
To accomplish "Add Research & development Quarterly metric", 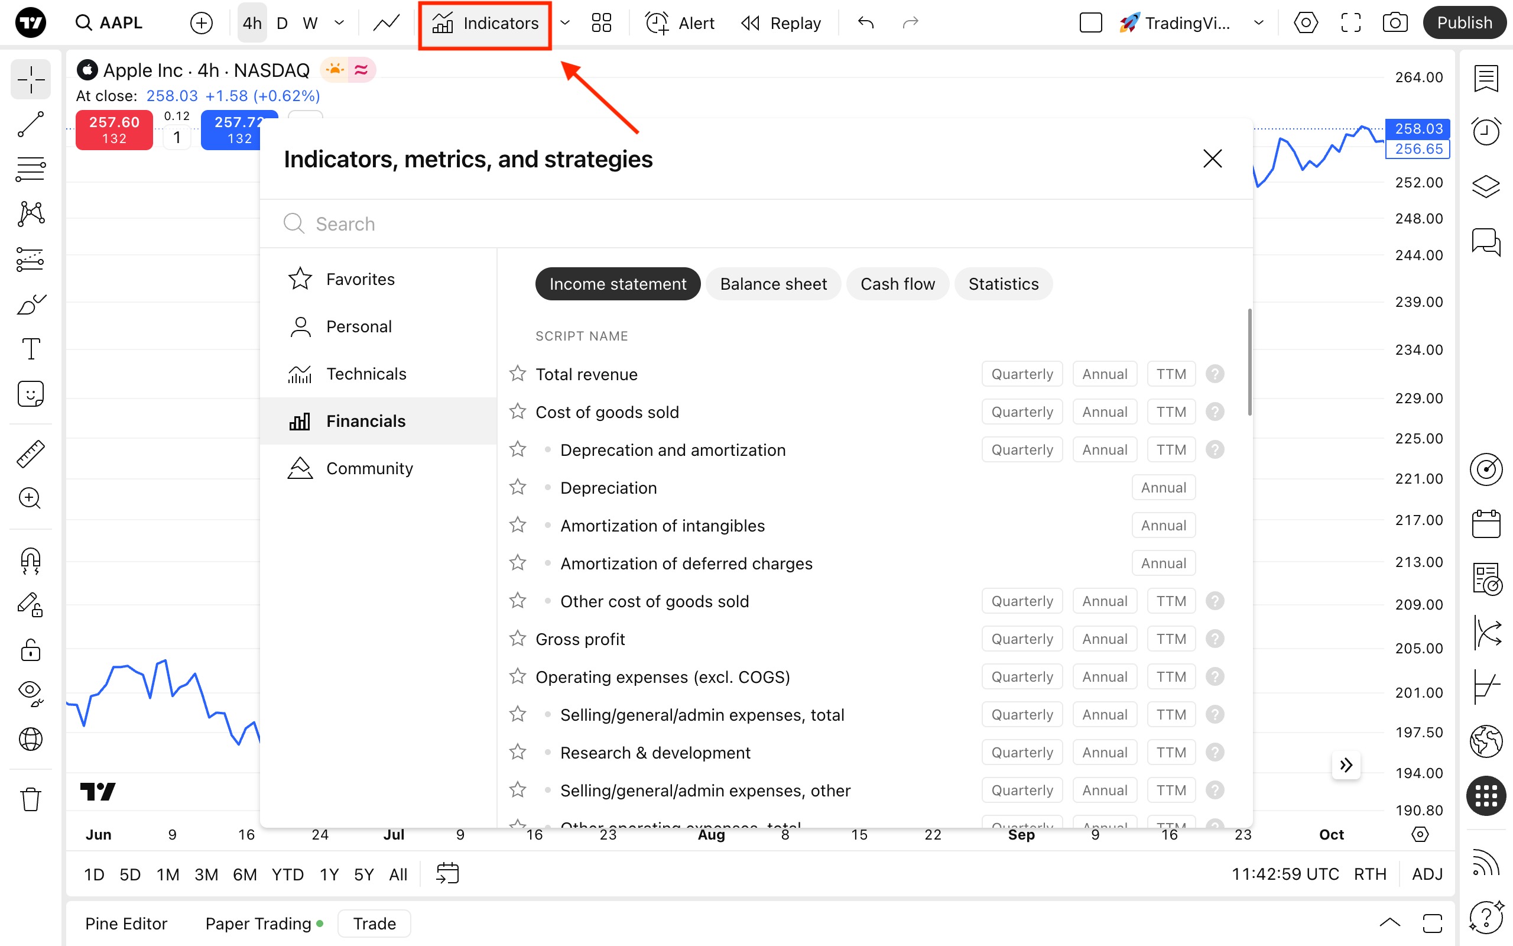I will click(x=1022, y=752).
